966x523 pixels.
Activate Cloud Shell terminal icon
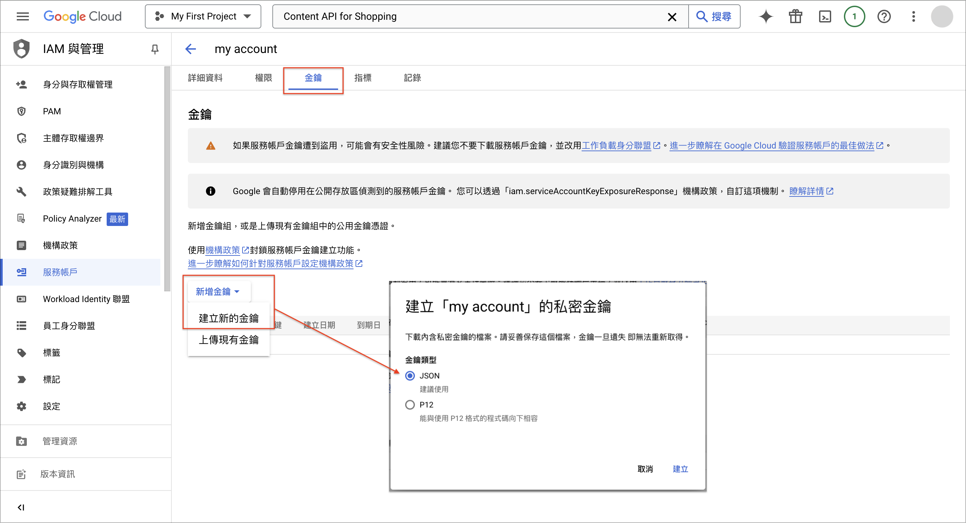825,16
